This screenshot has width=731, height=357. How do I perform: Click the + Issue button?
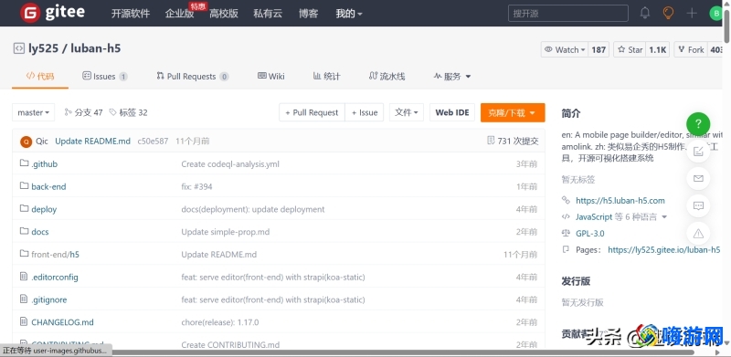[365, 112]
